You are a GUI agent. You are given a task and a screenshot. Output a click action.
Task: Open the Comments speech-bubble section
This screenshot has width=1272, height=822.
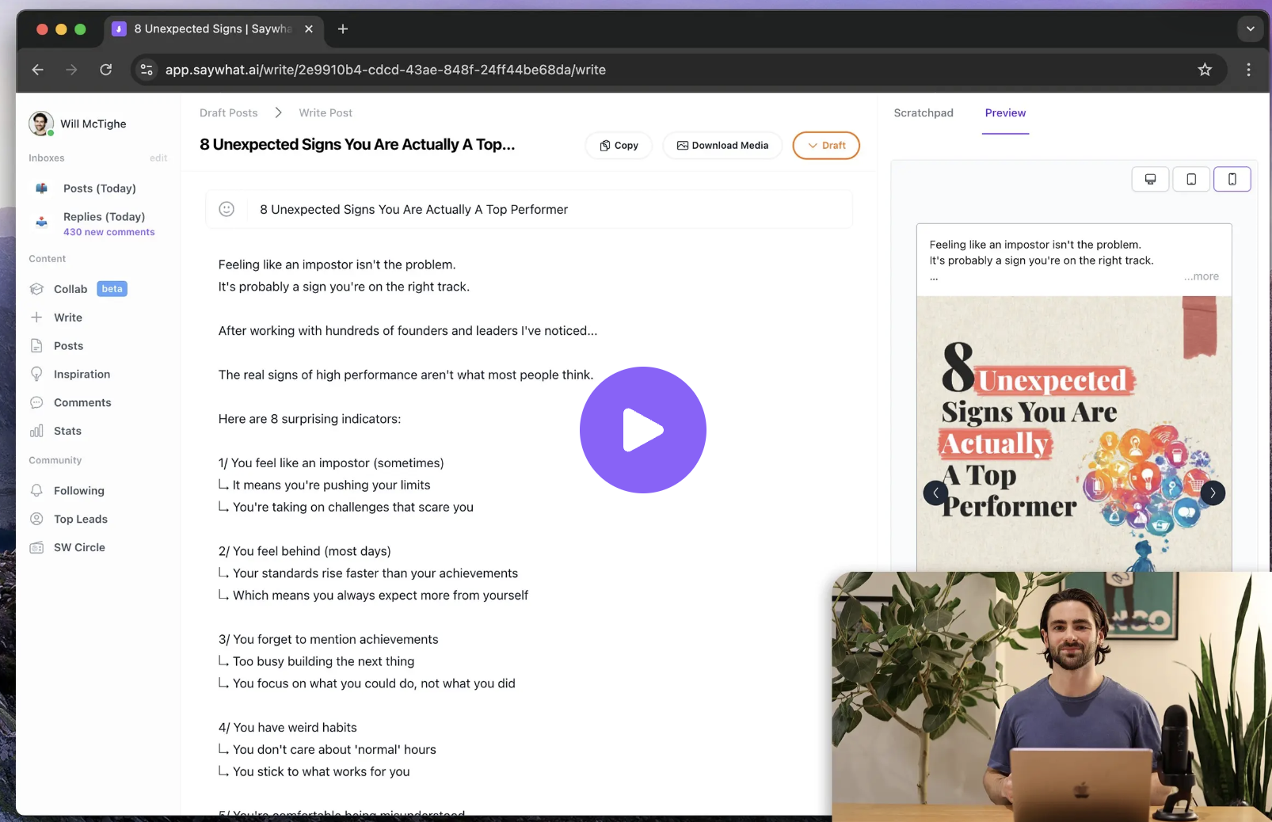coord(37,402)
